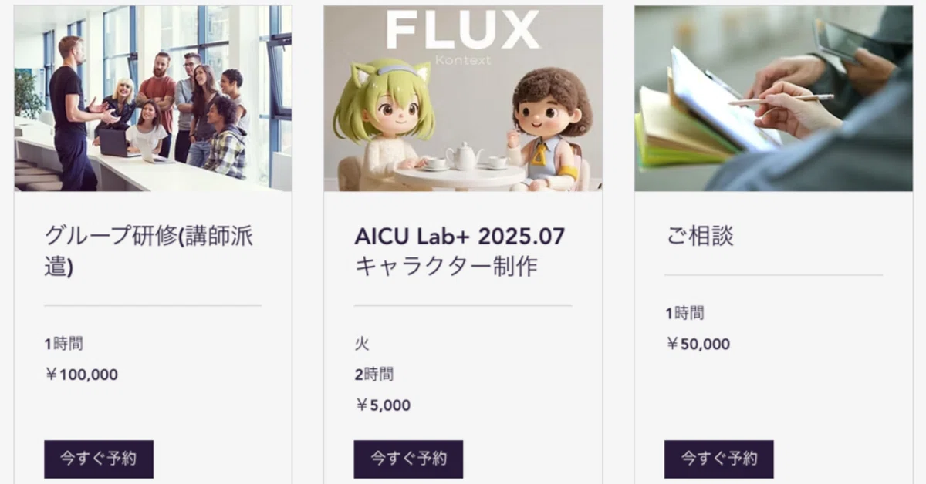Click the 1時間 duration on the ご相談 card

[684, 314]
